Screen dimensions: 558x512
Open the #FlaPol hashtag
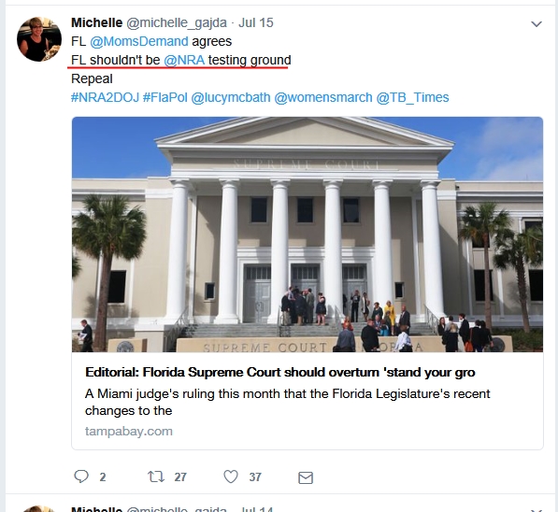(x=165, y=97)
